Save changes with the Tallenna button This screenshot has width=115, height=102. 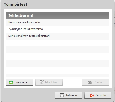click(69, 95)
